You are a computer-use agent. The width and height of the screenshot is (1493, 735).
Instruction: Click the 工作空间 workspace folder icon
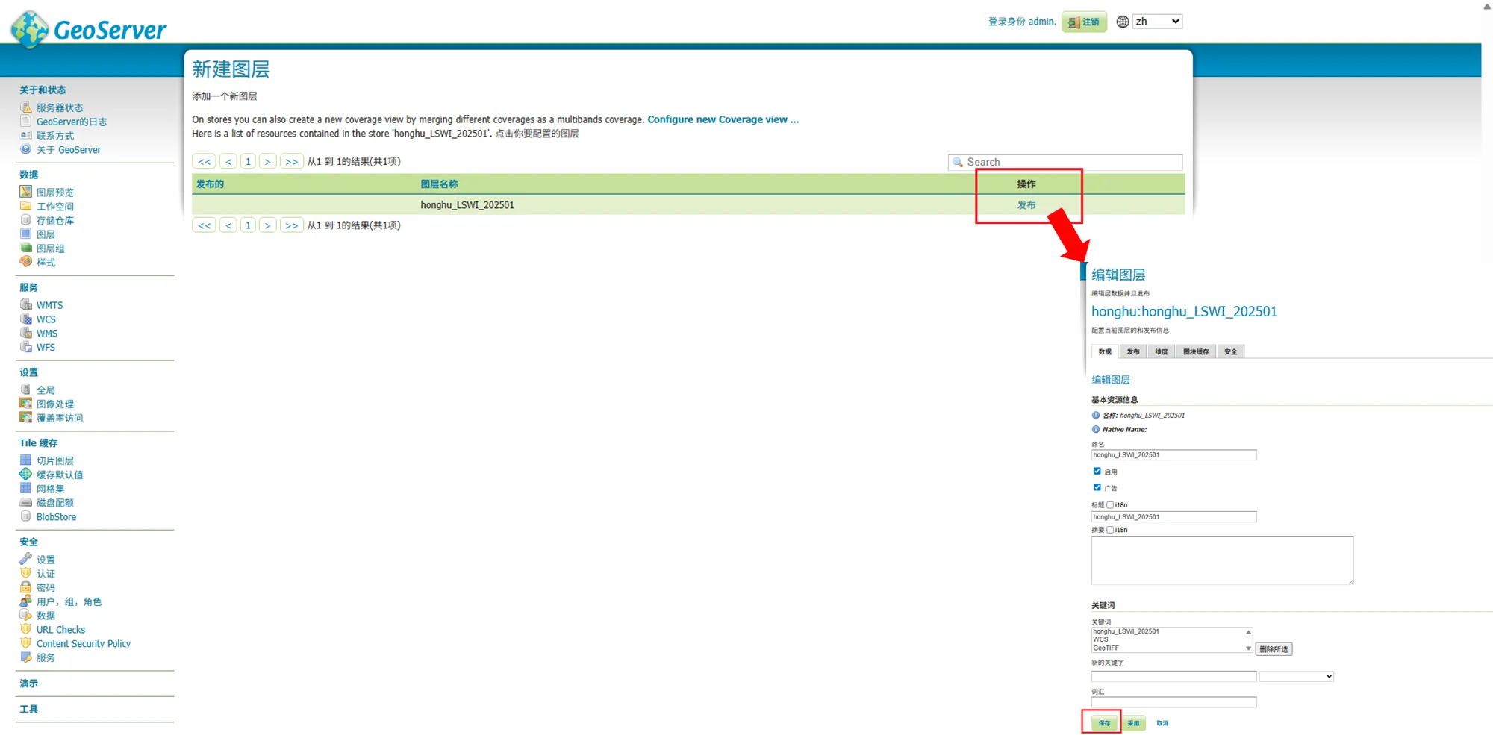[25, 206]
